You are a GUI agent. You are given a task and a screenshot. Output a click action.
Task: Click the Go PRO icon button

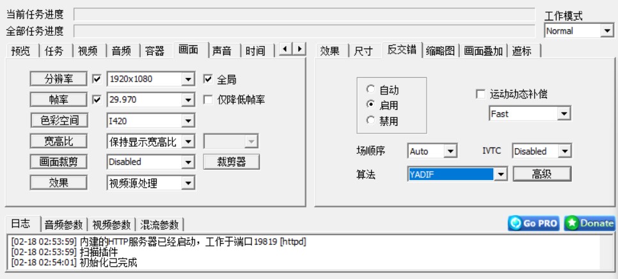(534, 223)
